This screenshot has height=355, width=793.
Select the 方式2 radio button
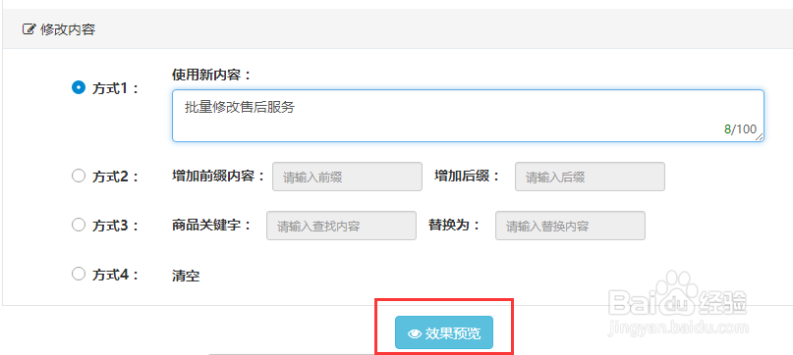pos(79,176)
